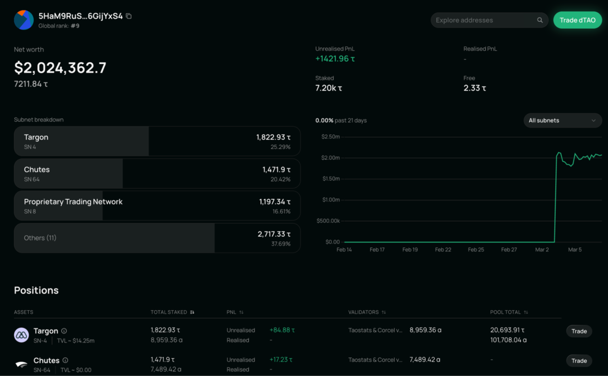The width and height of the screenshot is (608, 376).
Task: Copy the wallet address with copy icon
Action: [129, 16]
